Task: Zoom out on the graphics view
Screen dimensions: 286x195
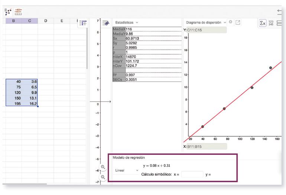Action: tap(103, 177)
